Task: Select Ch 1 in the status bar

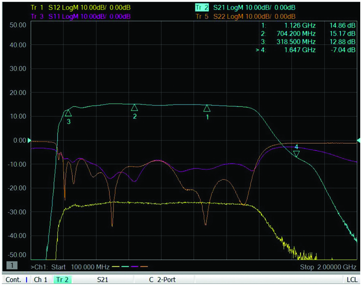Action: click(41, 280)
